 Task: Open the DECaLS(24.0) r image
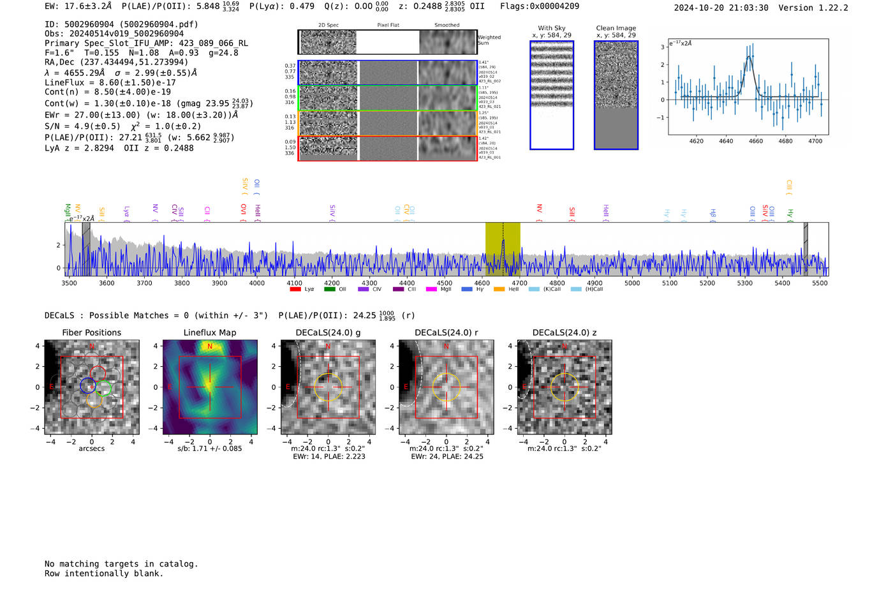coord(447,387)
